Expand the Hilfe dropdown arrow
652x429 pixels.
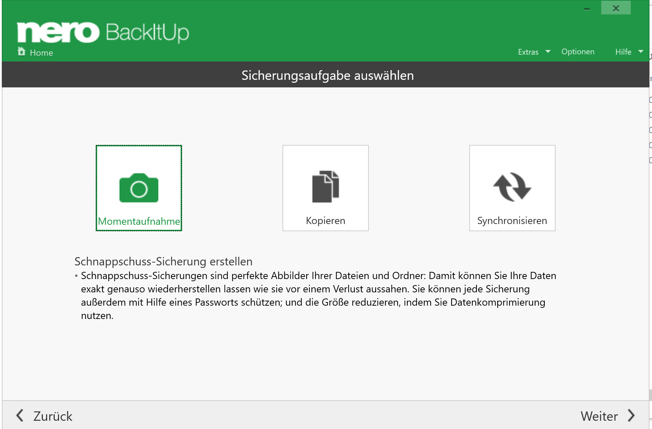pos(641,51)
